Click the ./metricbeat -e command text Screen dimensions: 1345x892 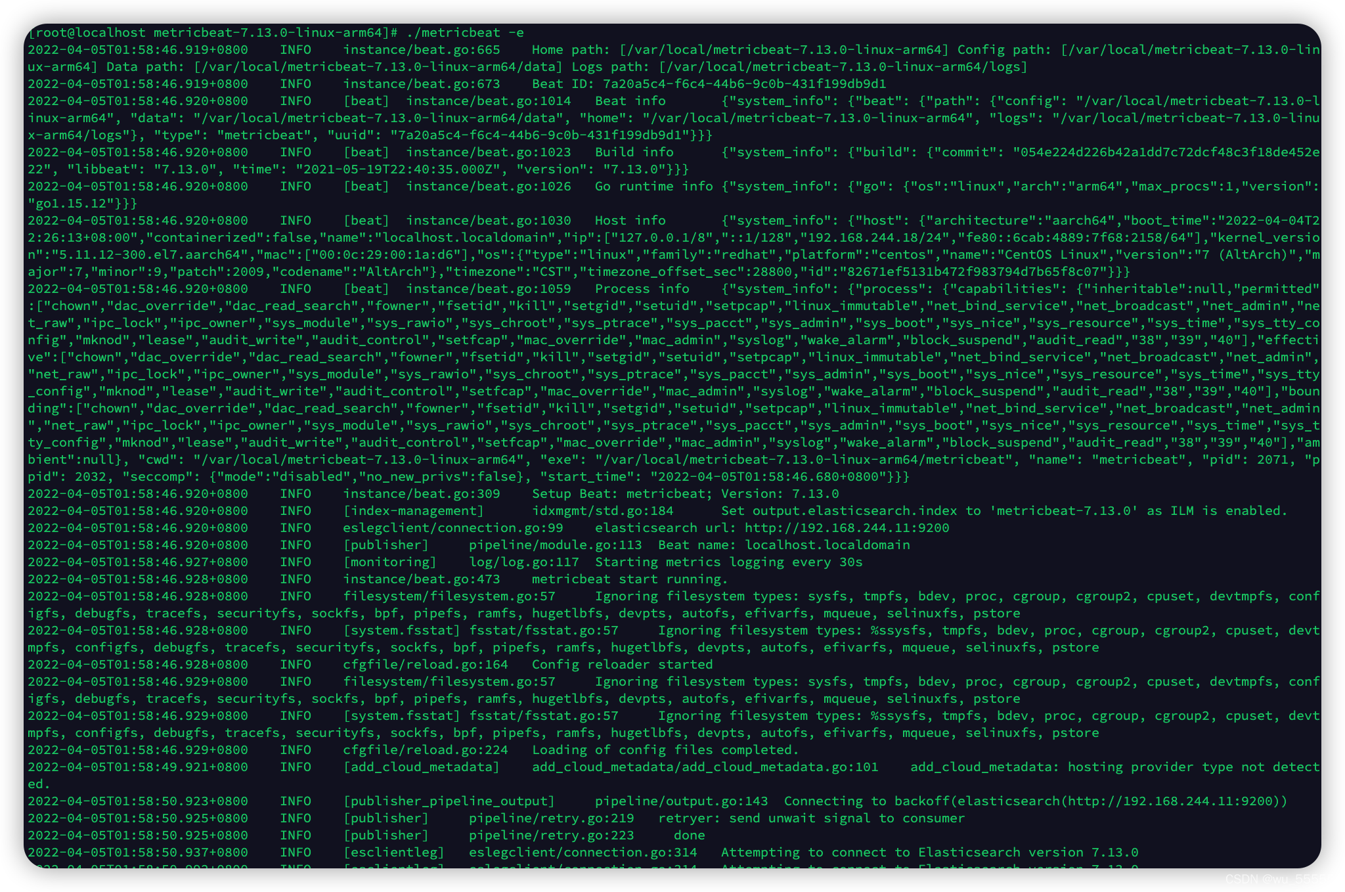pyautogui.click(x=465, y=33)
